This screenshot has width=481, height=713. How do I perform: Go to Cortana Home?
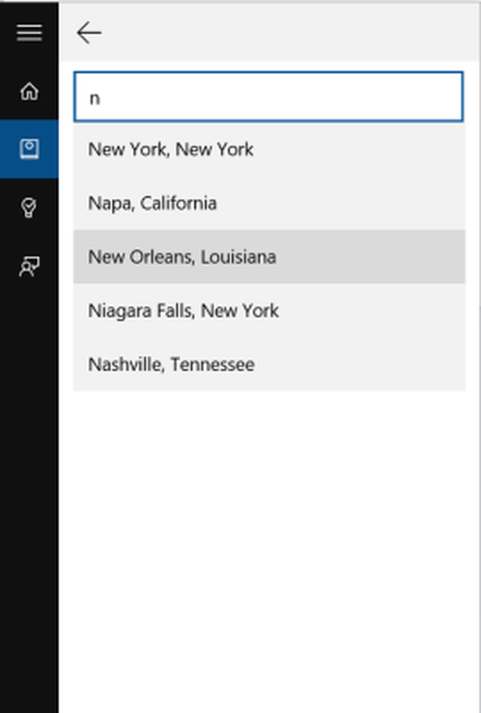[x=29, y=91]
